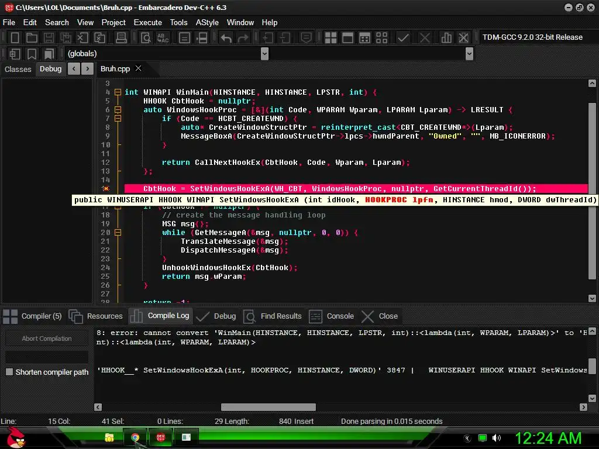Stop execution with the toolbar X icon
Screen dimensions: 599x449
(425, 37)
